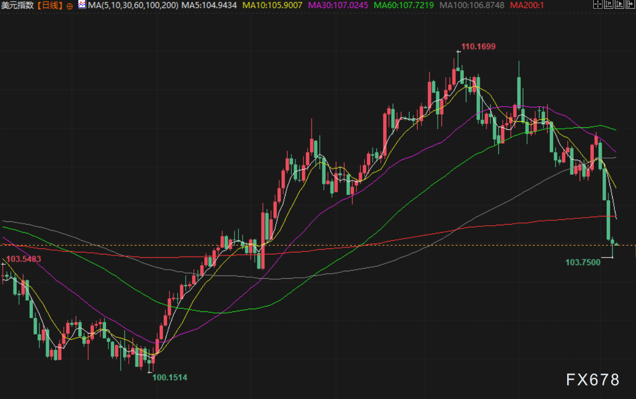Image resolution: width=636 pixels, height=399 pixels.
Task: Open the MA indicator chart icon
Action: [x=81, y=5]
